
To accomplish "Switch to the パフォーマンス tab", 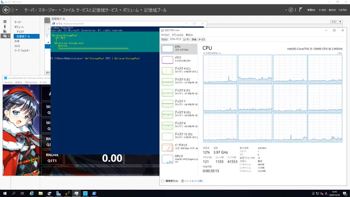I will (176, 39).
